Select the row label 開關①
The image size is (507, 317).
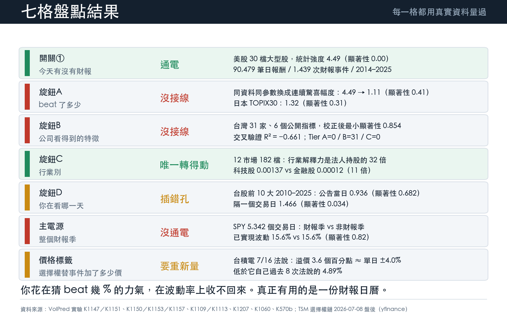click(x=52, y=58)
